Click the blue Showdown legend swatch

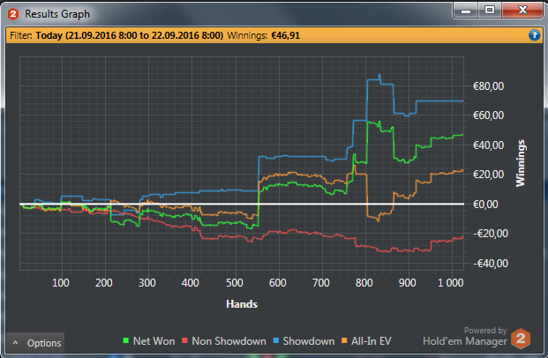click(x=276, y=340)
